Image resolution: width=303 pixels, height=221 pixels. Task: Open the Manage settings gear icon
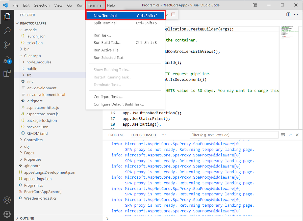click(x=7, y=214)
